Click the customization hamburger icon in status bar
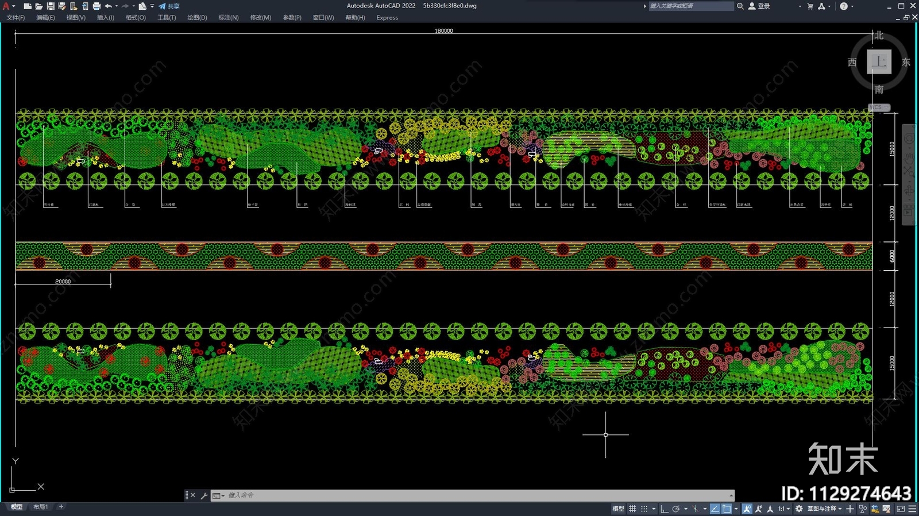Screen dimensions: 919x516 click(x=912, y=509)
